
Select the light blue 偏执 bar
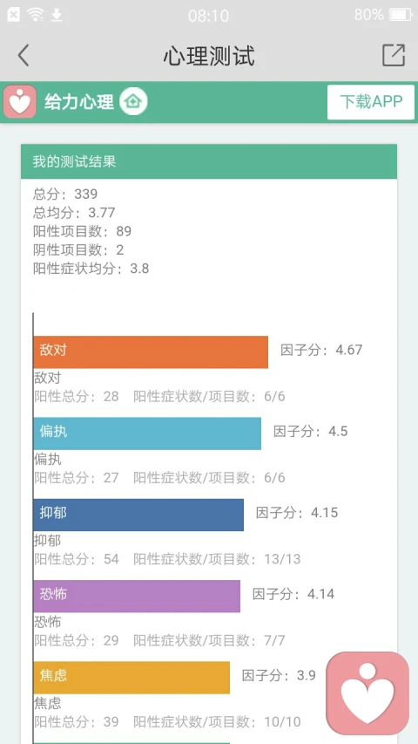pos(147,433)
